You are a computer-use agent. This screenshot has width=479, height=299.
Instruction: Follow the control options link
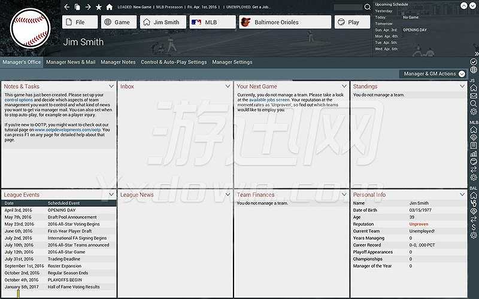19,100
